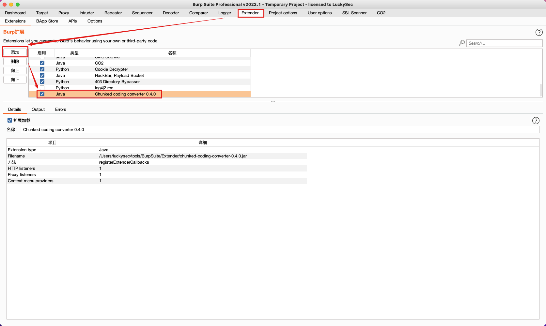Enable the log4j2 rce extension checkbox
546x326 pixels.
pos(42,88)
